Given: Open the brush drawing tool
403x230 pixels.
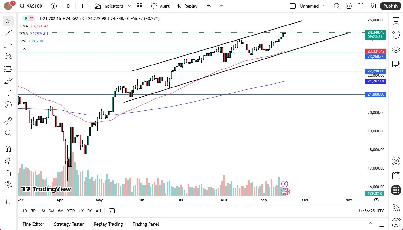Looking at the screenshot, I should pyautogui.click(x=8, y=81).
